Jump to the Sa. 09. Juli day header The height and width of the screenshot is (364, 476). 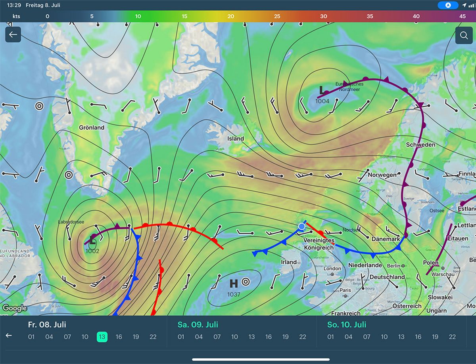(198, 325)
